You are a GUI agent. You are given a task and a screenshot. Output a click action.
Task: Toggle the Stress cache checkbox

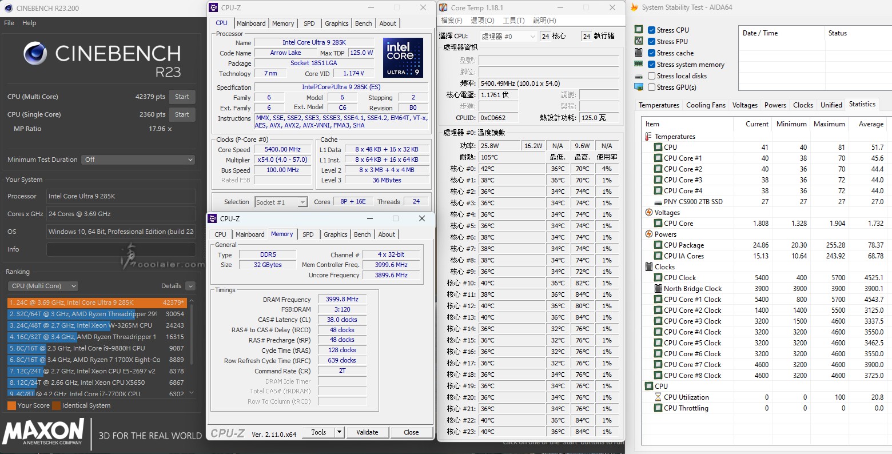click(x=651, y=53)
